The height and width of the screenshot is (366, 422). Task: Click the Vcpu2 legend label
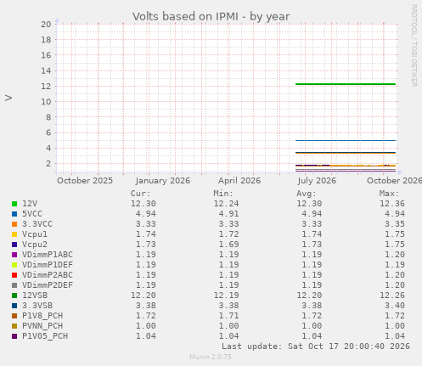pyautogui.click(x=35, y=245)
